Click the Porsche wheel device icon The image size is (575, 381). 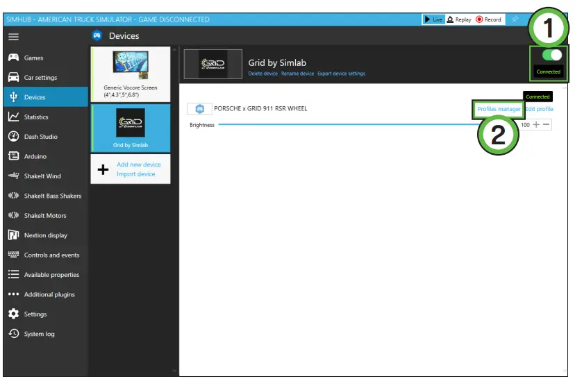point(199,109)
